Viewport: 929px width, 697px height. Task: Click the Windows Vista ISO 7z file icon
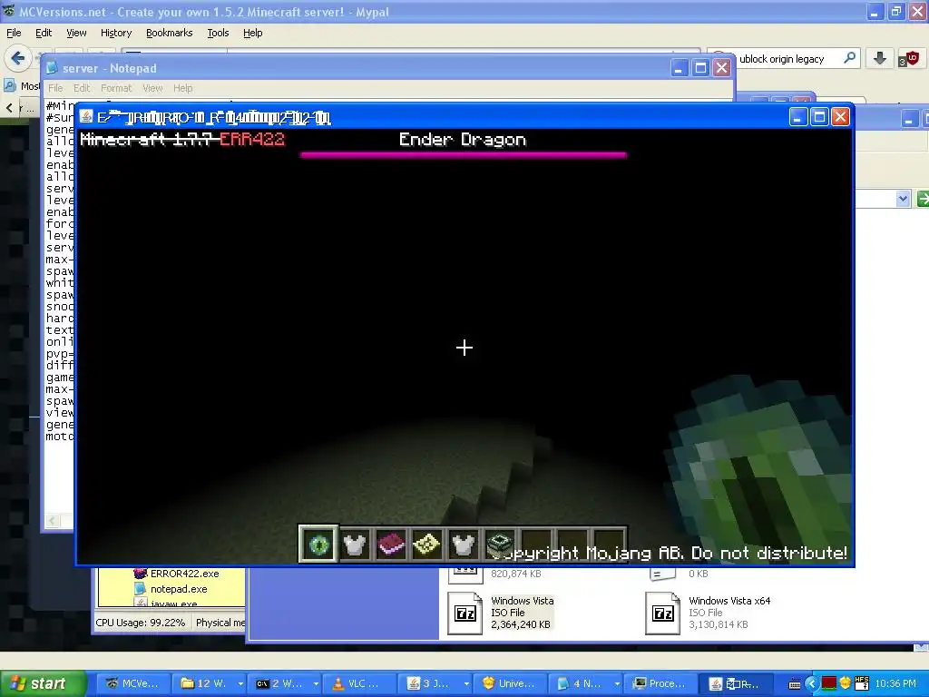point(465,614)
